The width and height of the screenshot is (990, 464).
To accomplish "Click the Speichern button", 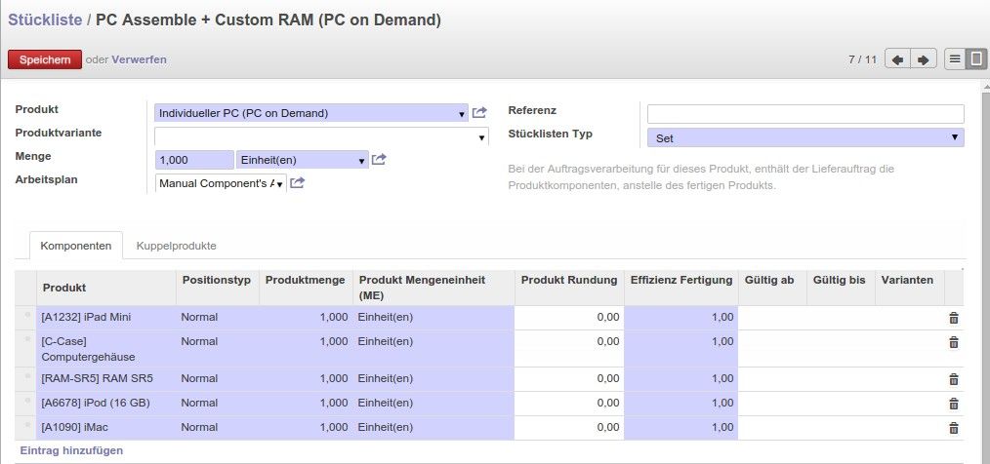I will 45,59.
